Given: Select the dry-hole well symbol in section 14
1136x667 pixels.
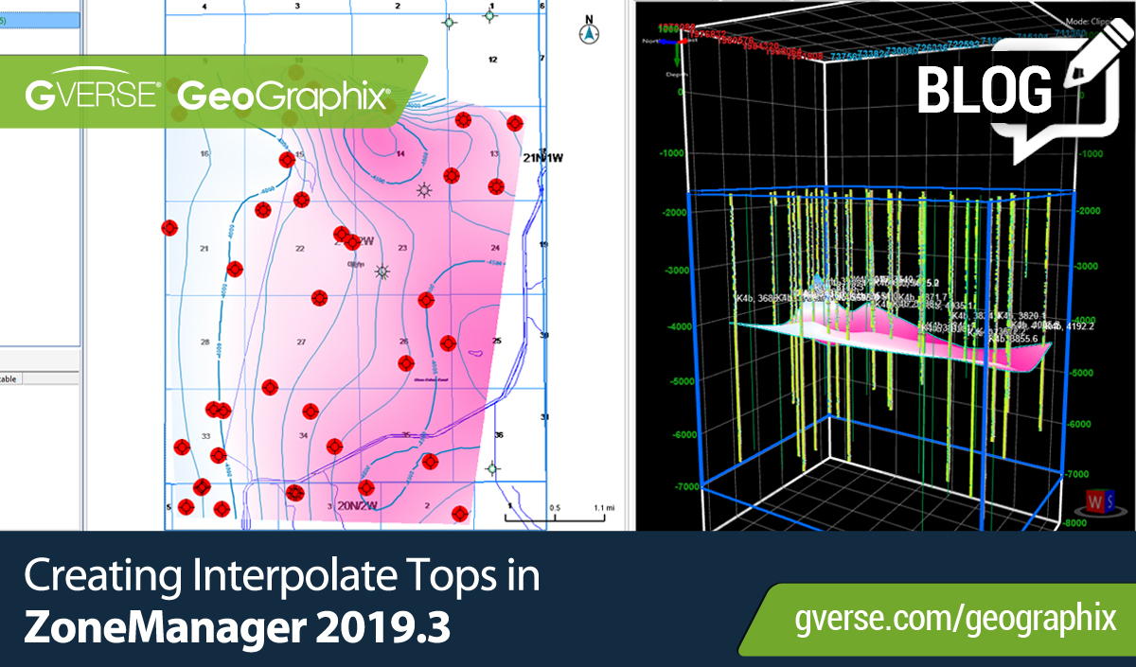Looking at the screenshot, I should click(424, 191).
